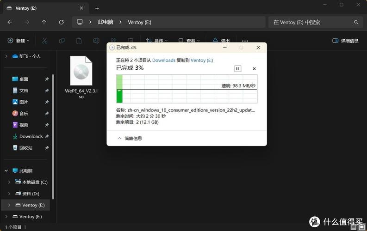Rename using the toolbar rename icon
Screen dimensions: 367x231
click(96, 41)
